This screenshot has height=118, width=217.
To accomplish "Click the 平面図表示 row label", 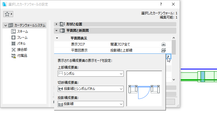I will point(79,50).
